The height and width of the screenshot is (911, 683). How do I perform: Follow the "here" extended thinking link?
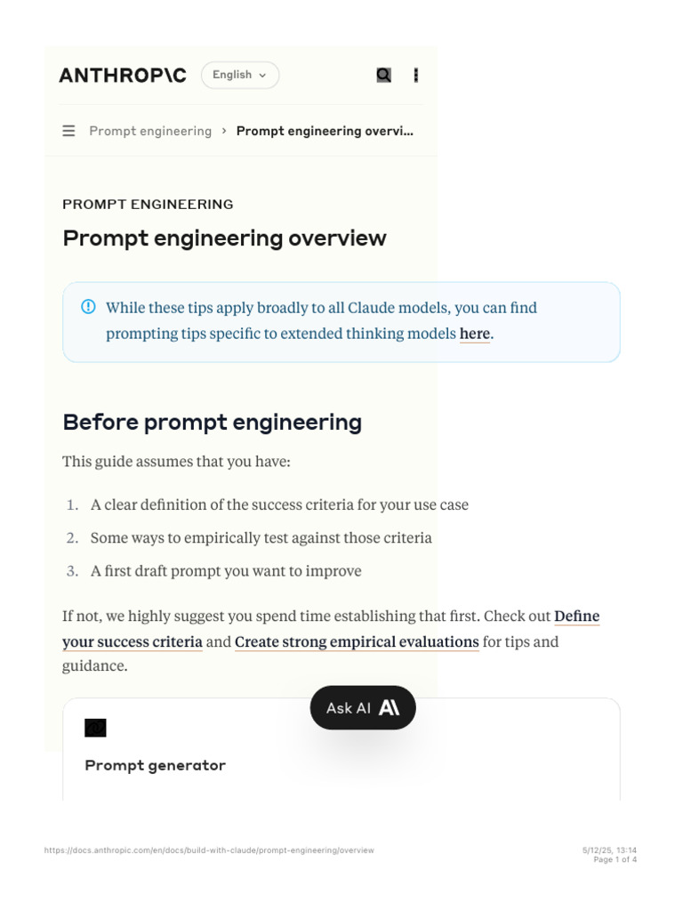(x=474, y=334)
